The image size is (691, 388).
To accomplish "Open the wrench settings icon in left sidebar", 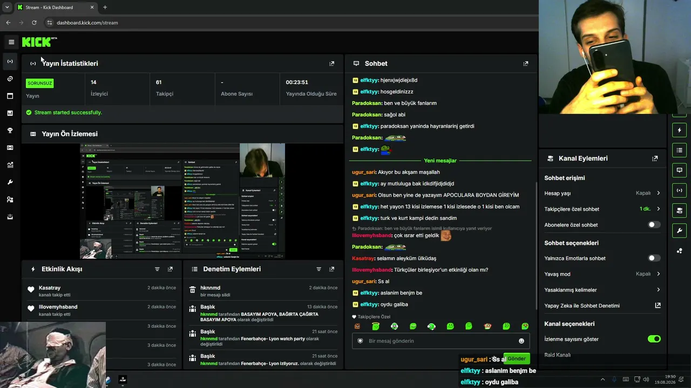I will pyautogui.click(x=10, y=182).
